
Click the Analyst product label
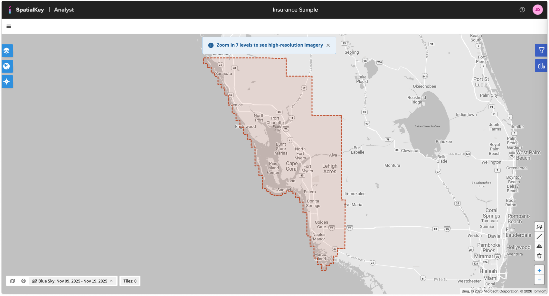64,10
